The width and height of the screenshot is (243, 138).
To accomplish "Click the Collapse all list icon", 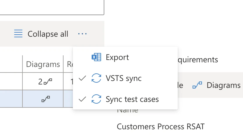I will pyautogui.click(x=18, y=34).
